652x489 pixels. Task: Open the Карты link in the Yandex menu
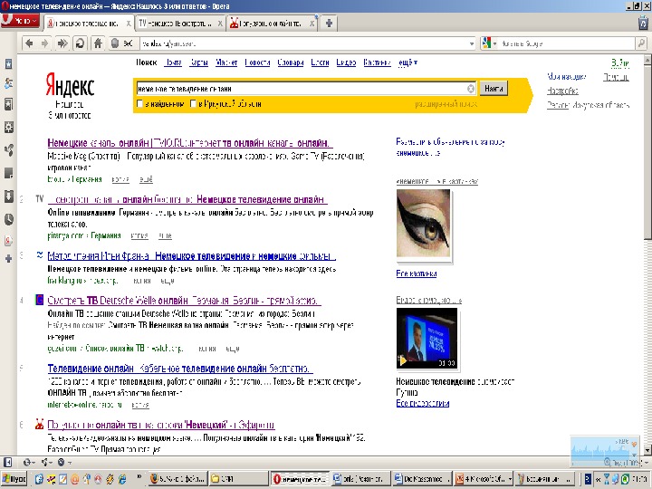coord(198,62)
